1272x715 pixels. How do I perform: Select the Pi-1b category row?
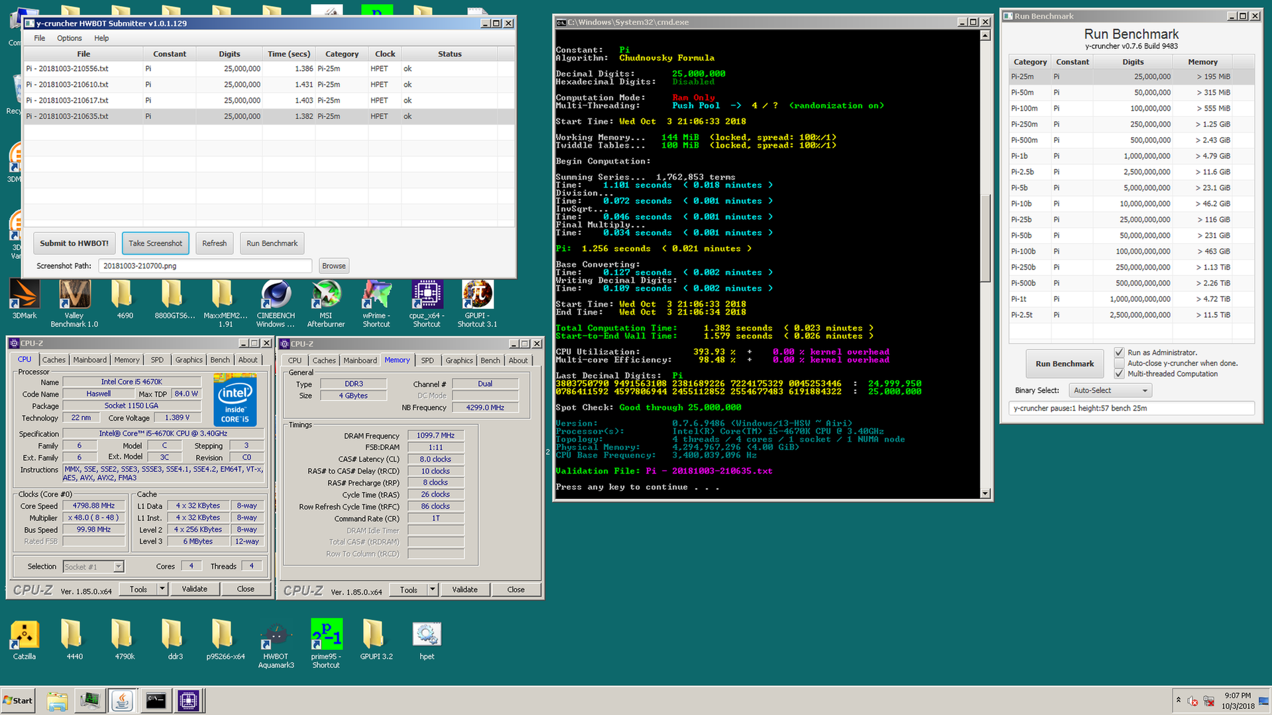point(1132,156)
